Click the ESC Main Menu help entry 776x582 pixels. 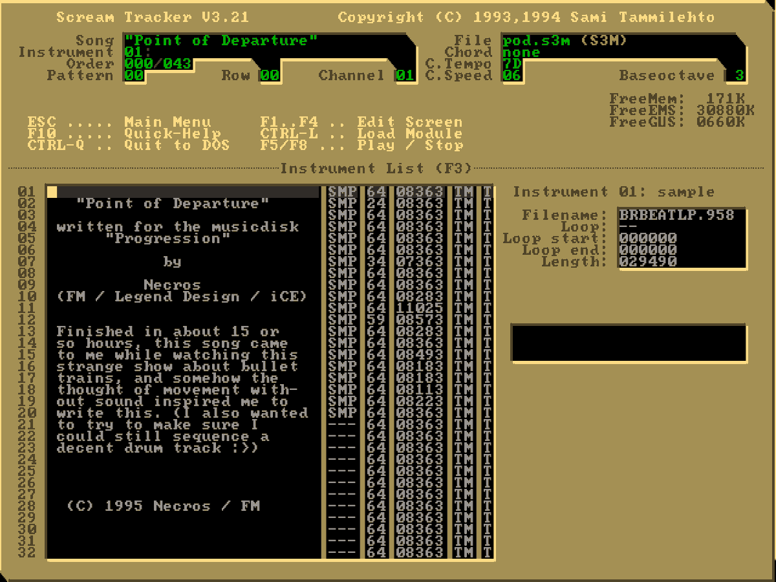pos(119,122)
